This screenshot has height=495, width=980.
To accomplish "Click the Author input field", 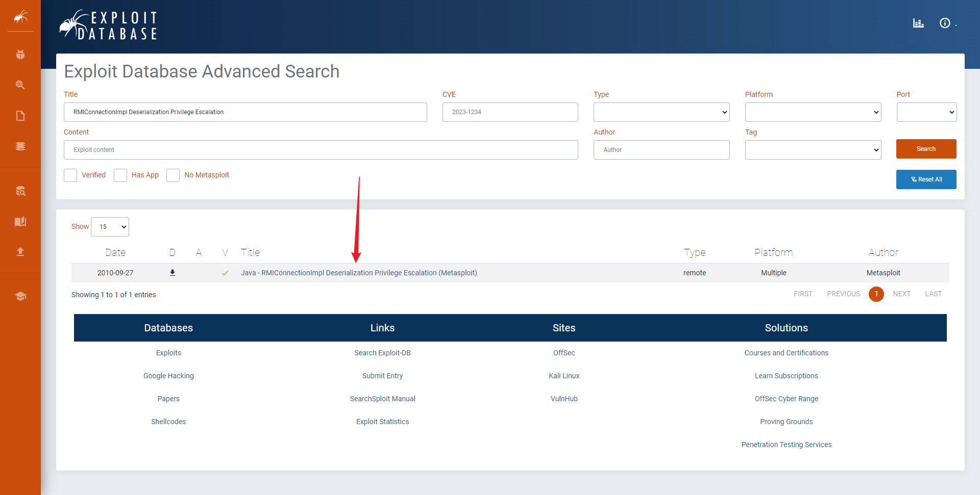I will [x=661, y=150].
